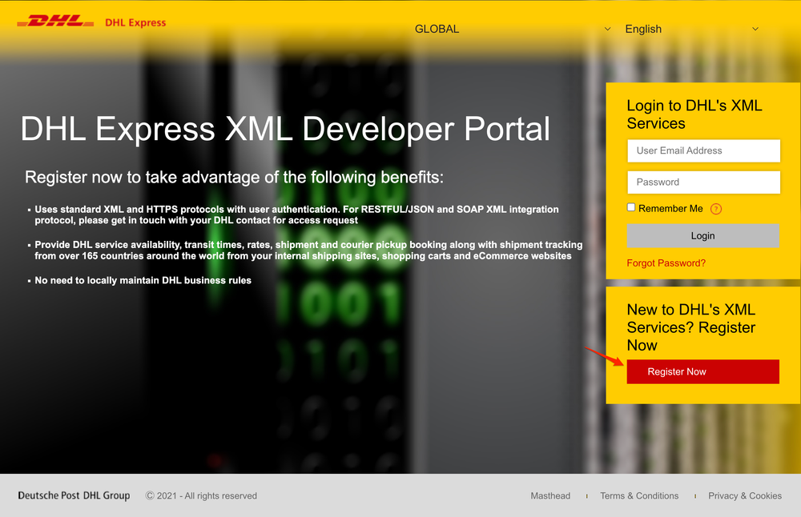
Task: Open Terms & Conditions from the footer
Action: pos(639,495)
